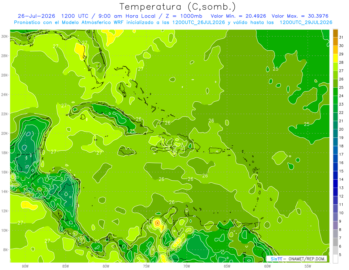This screenshot has height=270, width=349.
Task: Click the '13' legend value
Action: pos(341,188)
